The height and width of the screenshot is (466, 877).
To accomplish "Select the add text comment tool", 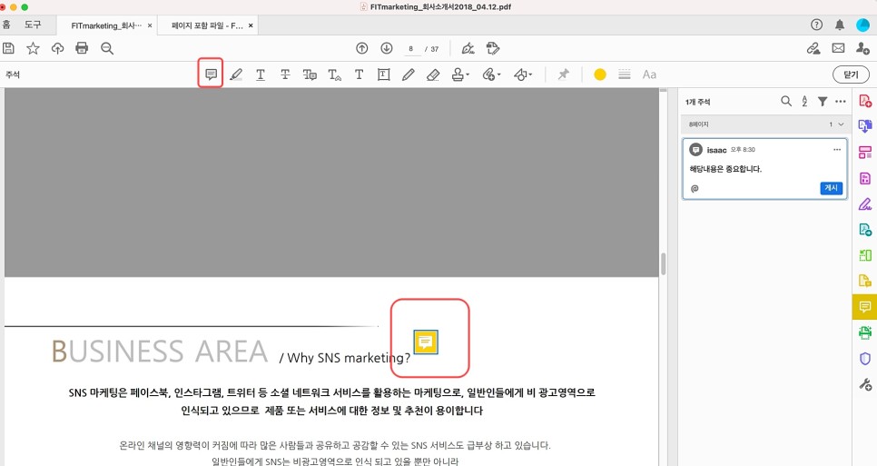I will [360, 74].
